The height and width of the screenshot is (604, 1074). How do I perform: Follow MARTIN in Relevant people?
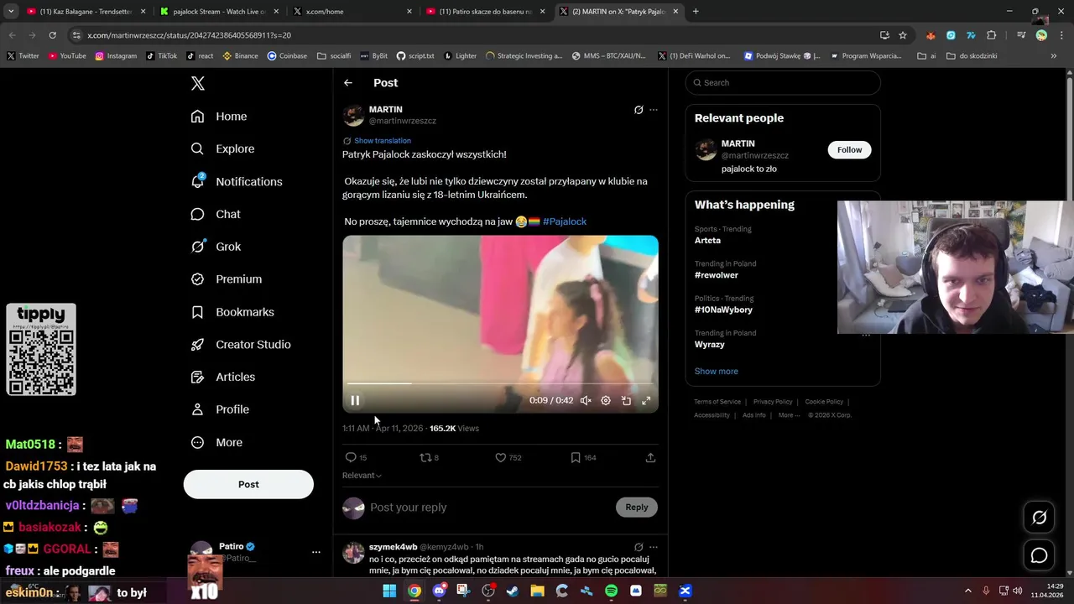[x=849, y=149]
